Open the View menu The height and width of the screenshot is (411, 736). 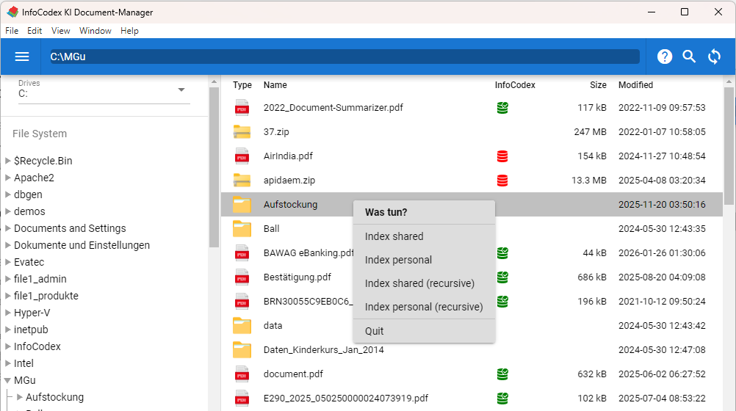coord(61,31)
